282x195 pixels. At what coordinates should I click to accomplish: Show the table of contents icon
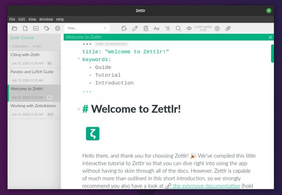(167, 28)
